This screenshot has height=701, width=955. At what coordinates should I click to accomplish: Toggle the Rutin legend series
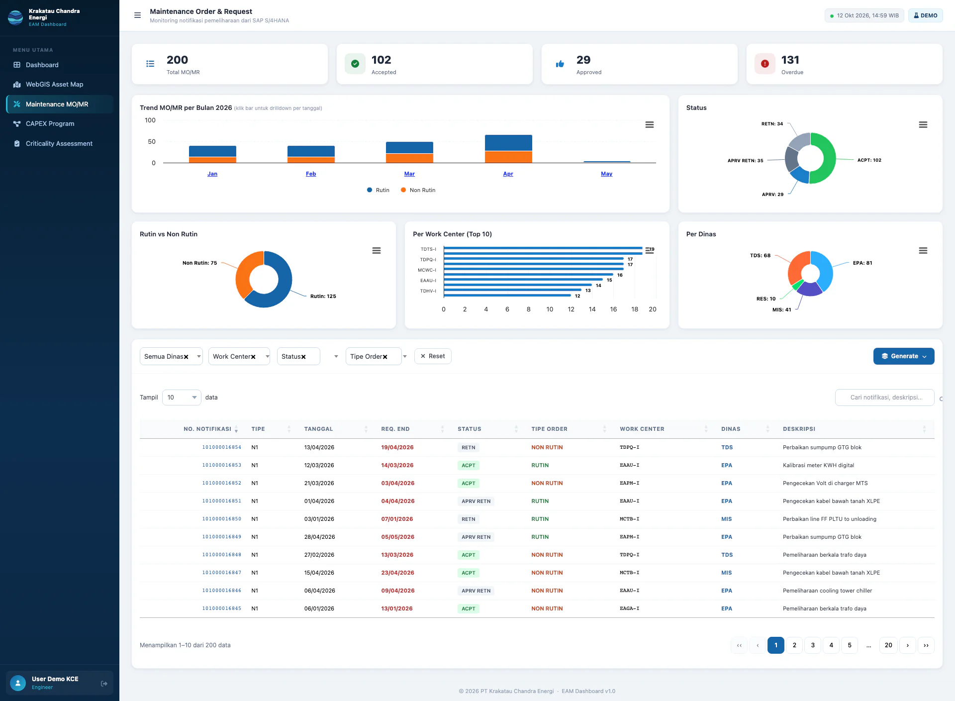coord(378,190)
